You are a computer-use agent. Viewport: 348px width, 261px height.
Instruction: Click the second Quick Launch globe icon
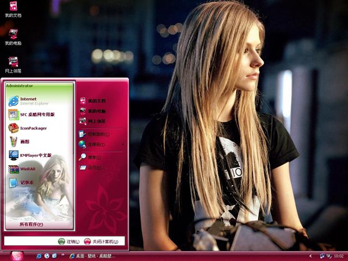click(47, 256)
